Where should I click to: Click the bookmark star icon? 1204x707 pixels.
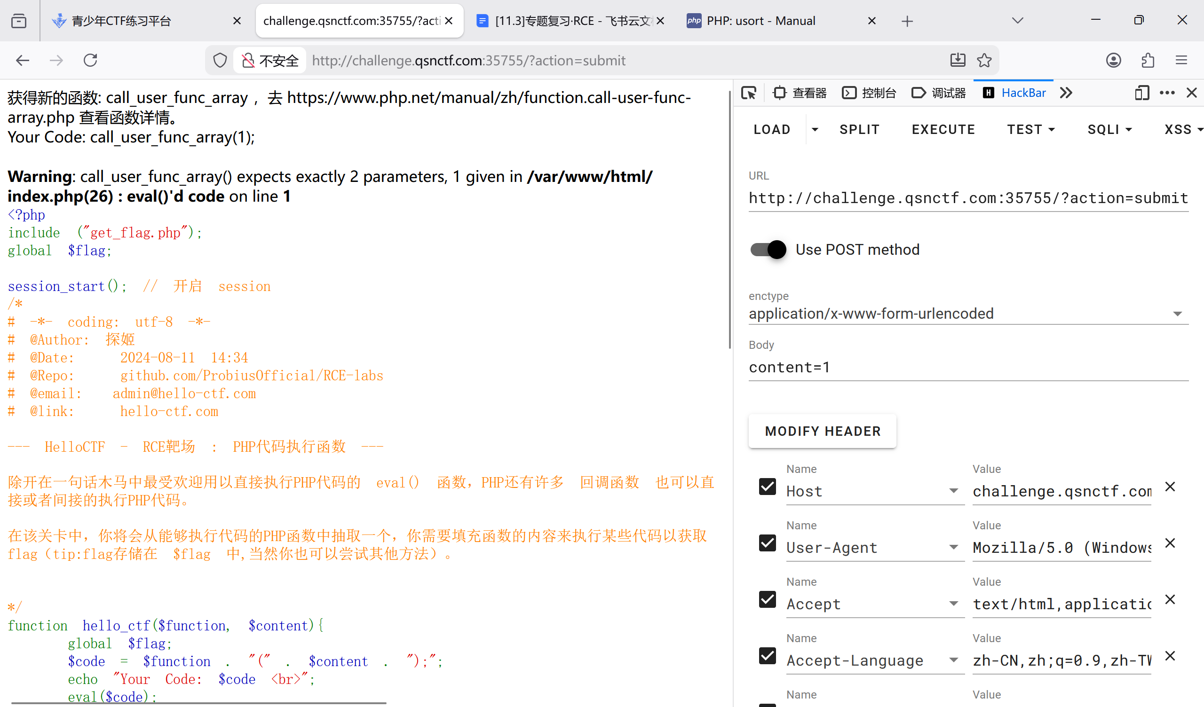(984, 60)
